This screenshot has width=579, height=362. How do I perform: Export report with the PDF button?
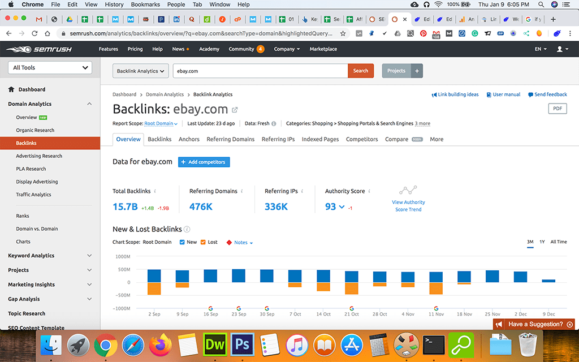tap(558, 109)
